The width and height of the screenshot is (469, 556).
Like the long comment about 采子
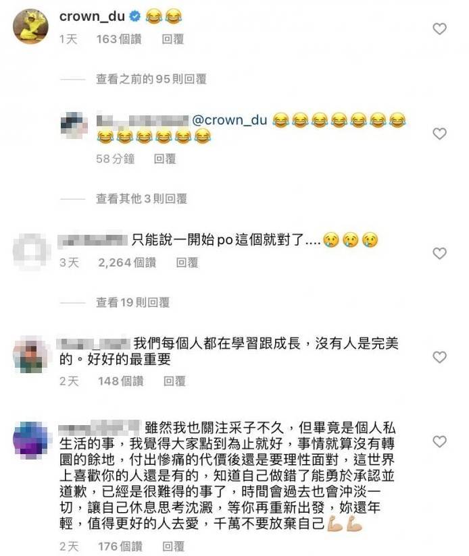[439, 441]
